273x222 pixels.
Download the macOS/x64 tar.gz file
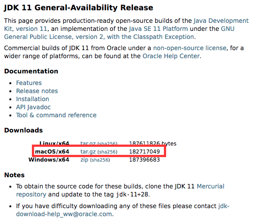pos(88,152)
